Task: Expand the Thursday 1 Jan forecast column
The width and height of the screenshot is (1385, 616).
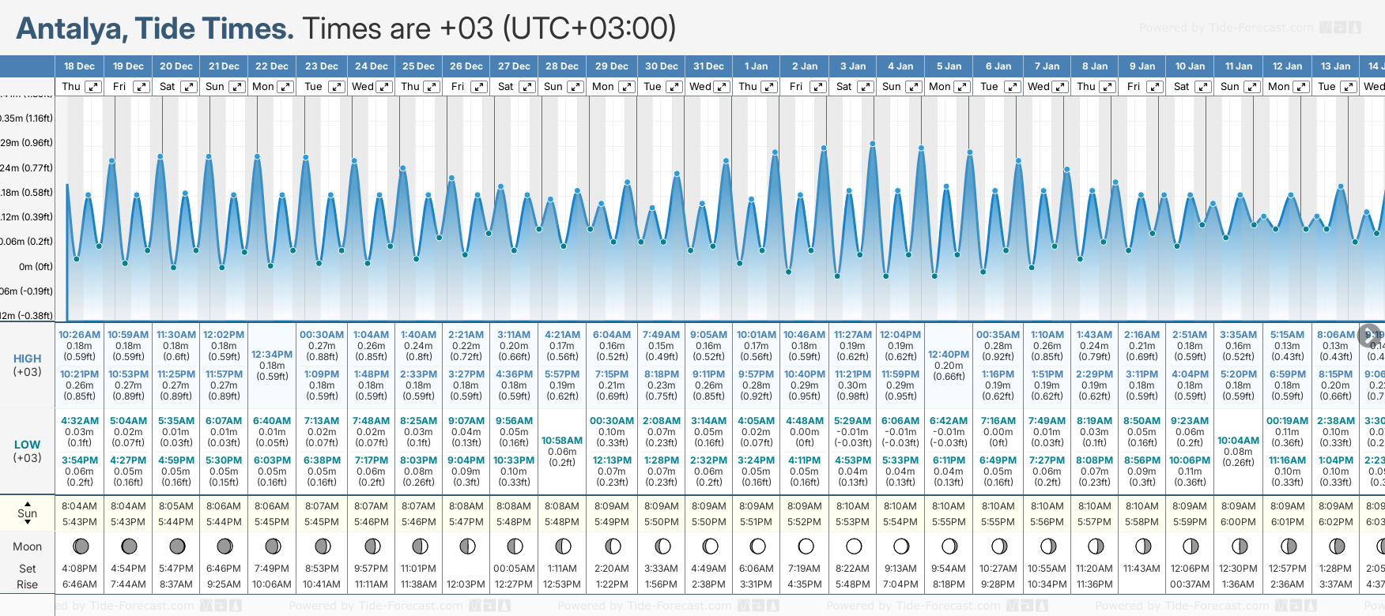Action: [x=768, y=87]
